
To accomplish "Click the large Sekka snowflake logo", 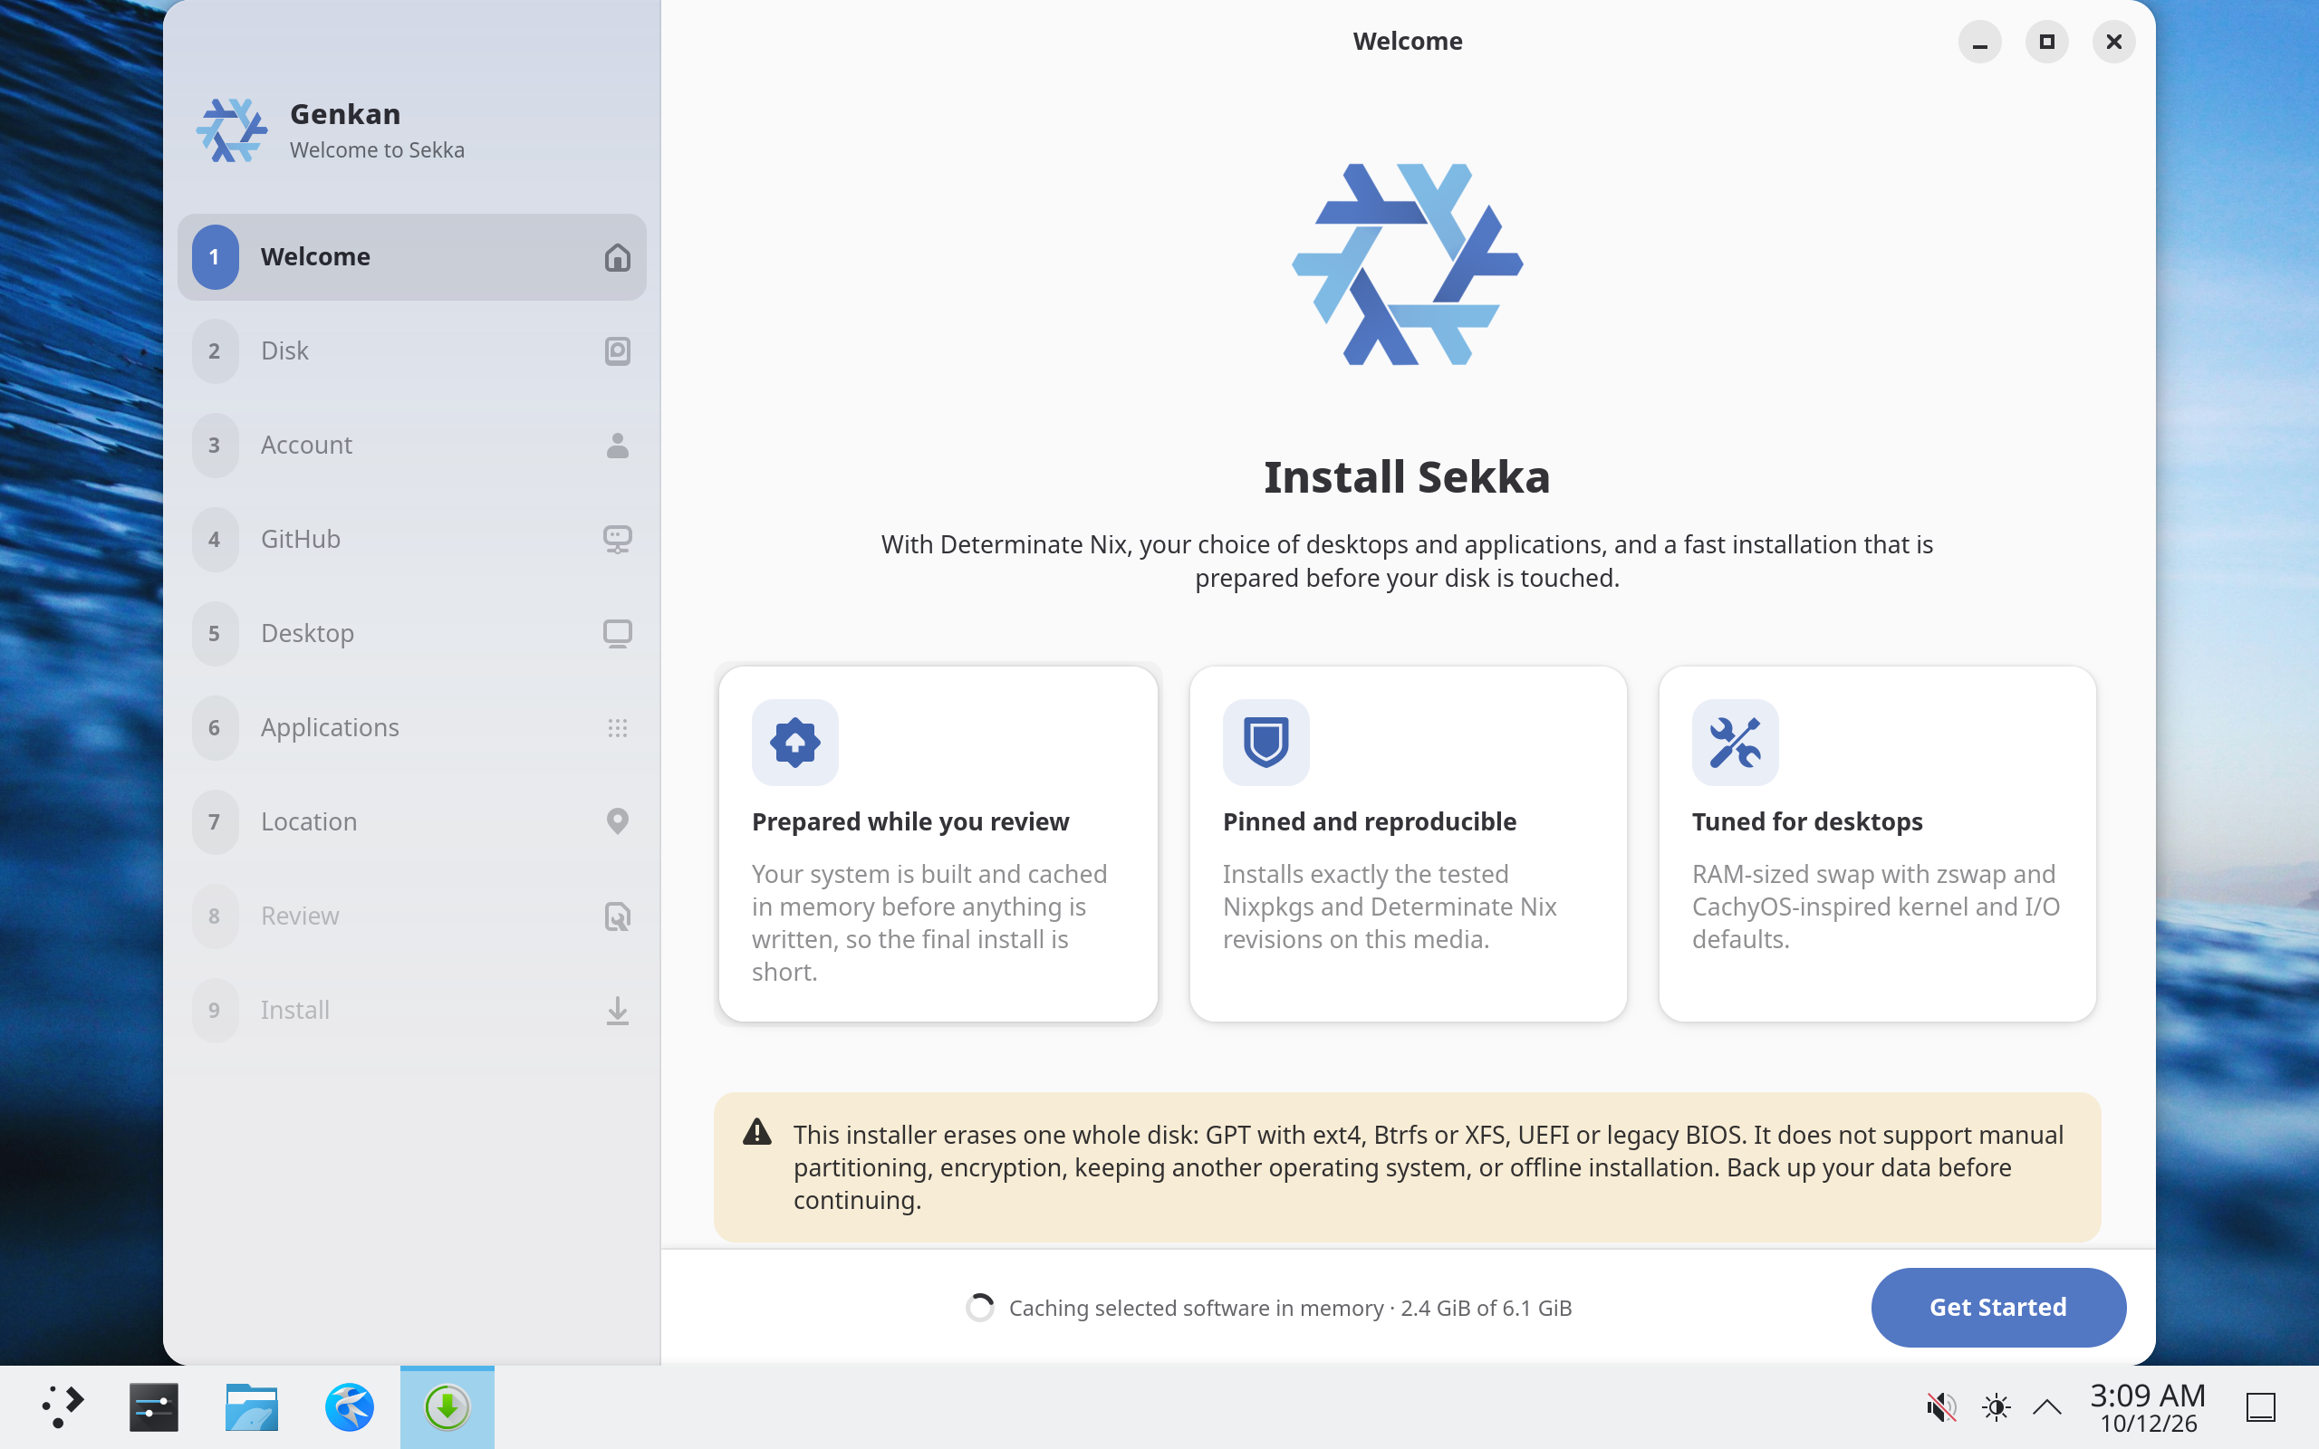I will pyautogui.click(x=1407, y=264).
